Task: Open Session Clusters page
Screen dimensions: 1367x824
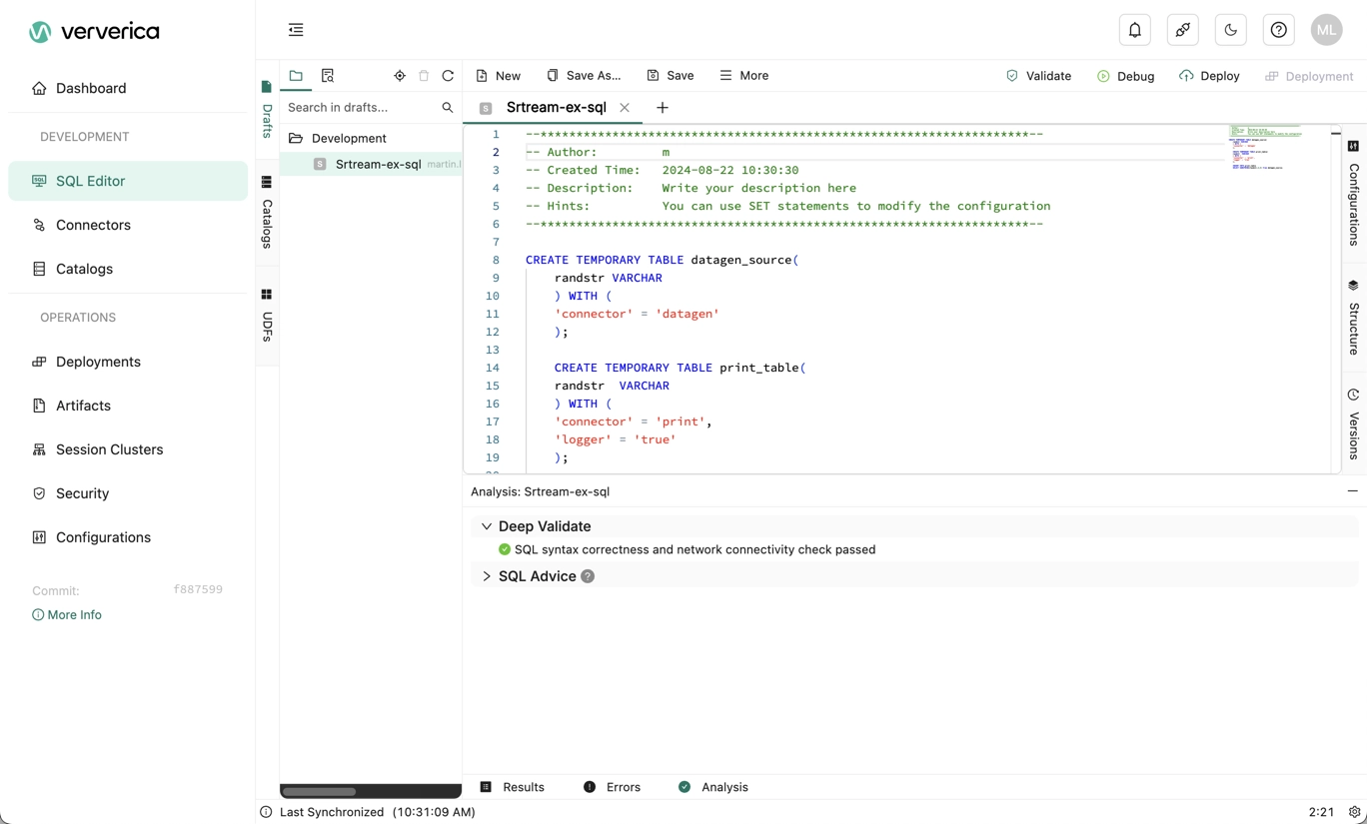Action: pos(128,449)
